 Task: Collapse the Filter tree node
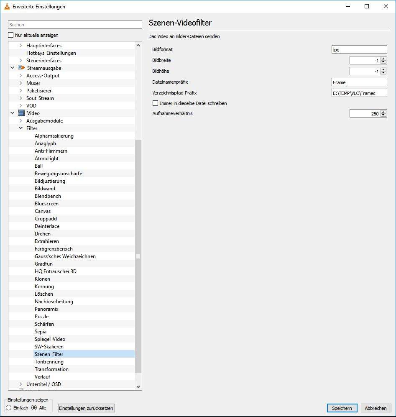point(20,128)
